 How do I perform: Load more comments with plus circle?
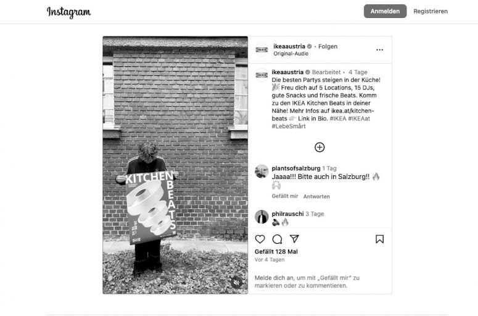tap(319, 148)
